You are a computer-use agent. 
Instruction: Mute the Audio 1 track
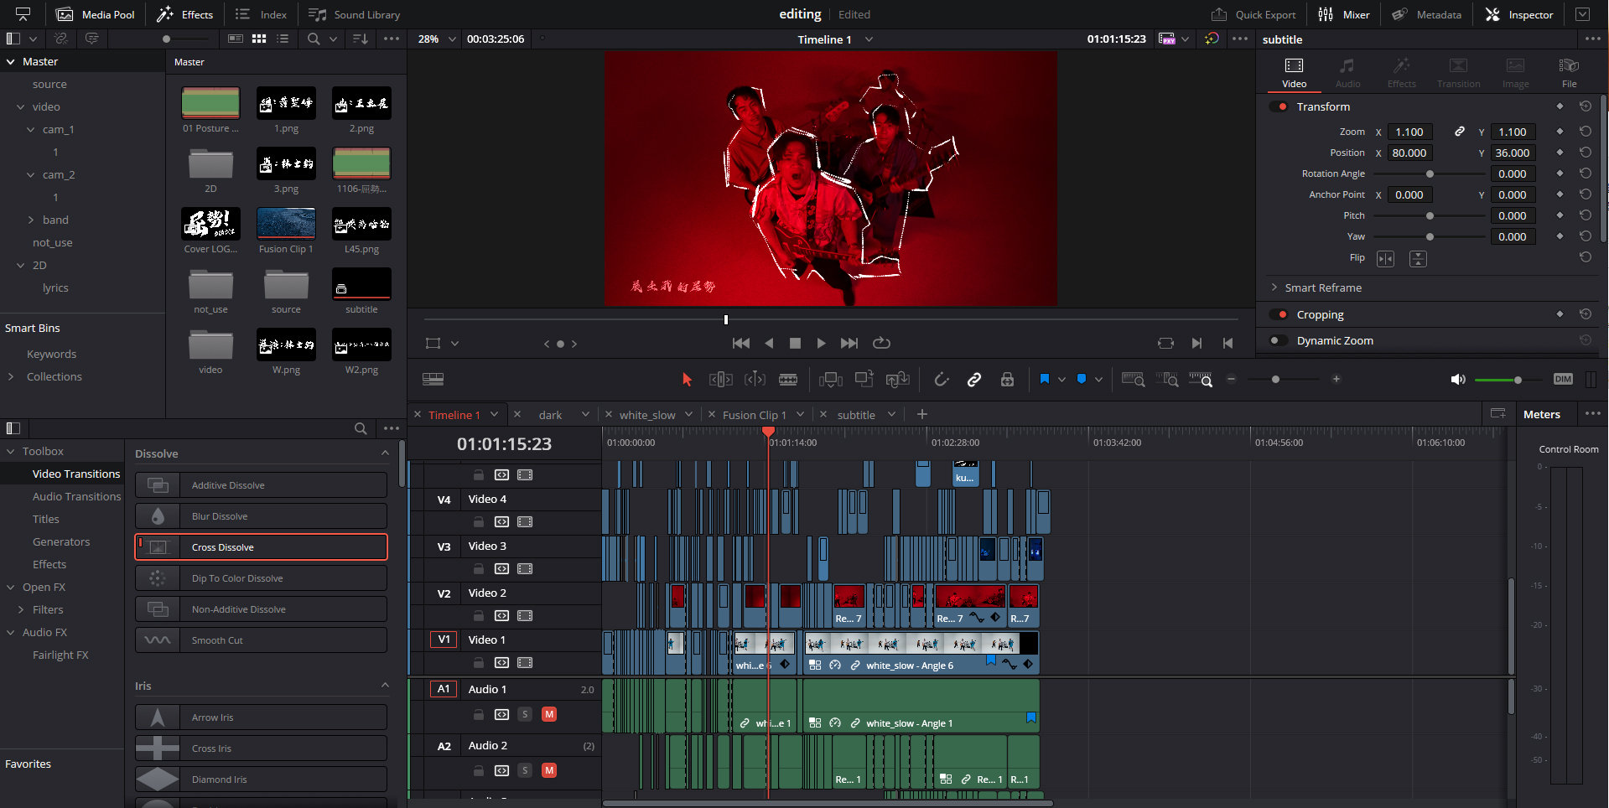549,714
